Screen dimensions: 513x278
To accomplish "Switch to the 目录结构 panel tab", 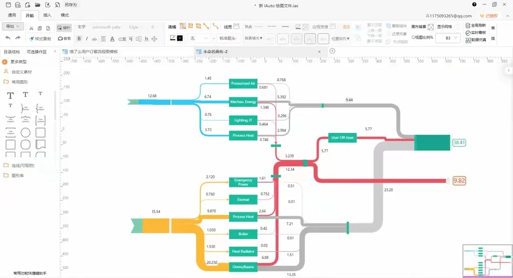I will pos(12,52).
